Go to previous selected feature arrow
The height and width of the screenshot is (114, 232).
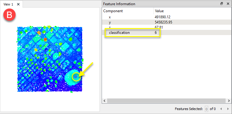pos(221,109)
